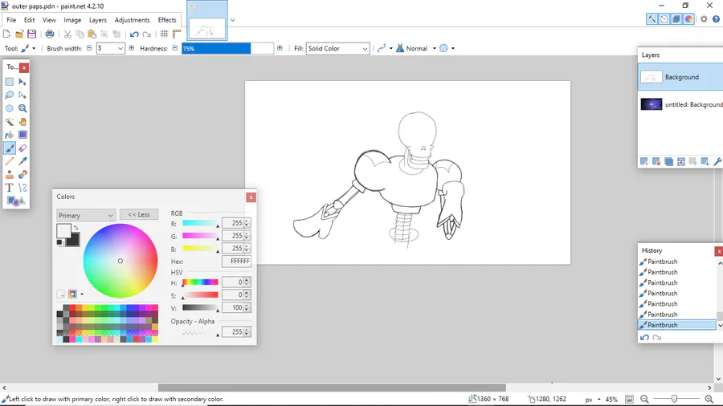Viewport: 723px width, 406px height.
Task: Click the << Less button
Action: (139, 214)
